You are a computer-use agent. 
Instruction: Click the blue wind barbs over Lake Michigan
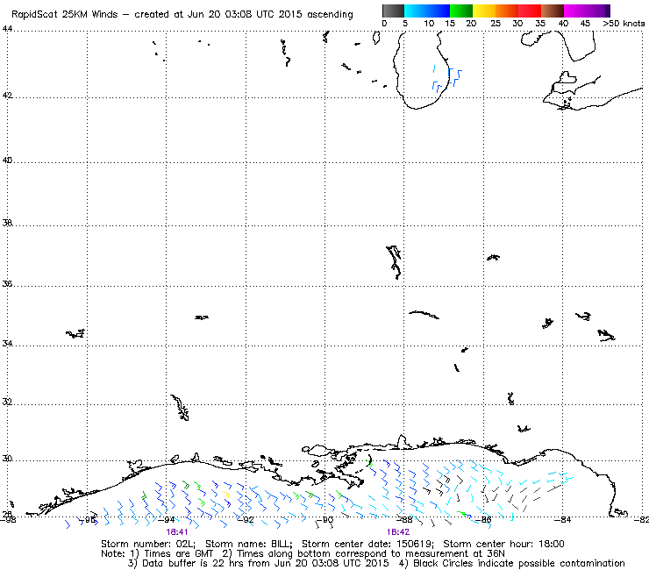point(447,79)
